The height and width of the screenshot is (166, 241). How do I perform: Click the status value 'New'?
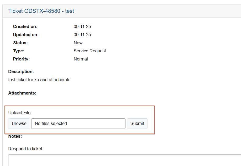[78, 43]
